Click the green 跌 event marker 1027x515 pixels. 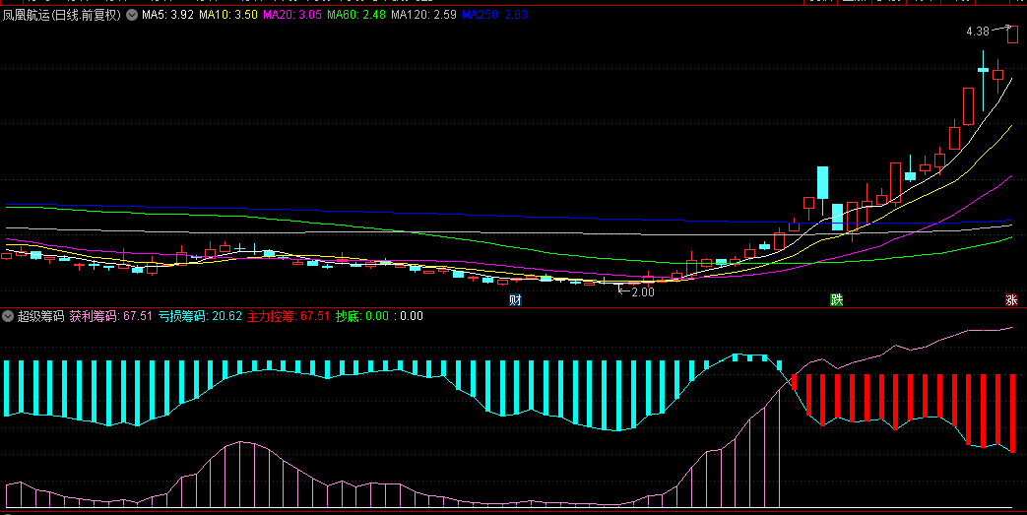pos(836,299)
